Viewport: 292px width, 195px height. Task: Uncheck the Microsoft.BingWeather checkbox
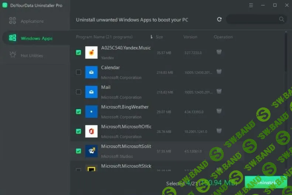coord(78,112)
